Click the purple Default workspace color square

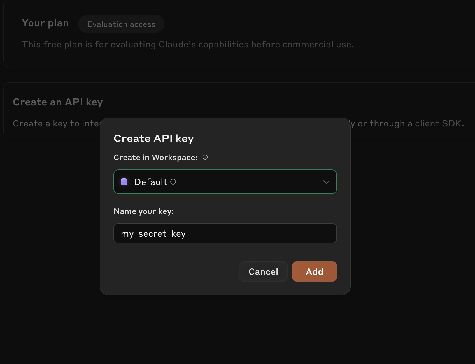[124, 182]
